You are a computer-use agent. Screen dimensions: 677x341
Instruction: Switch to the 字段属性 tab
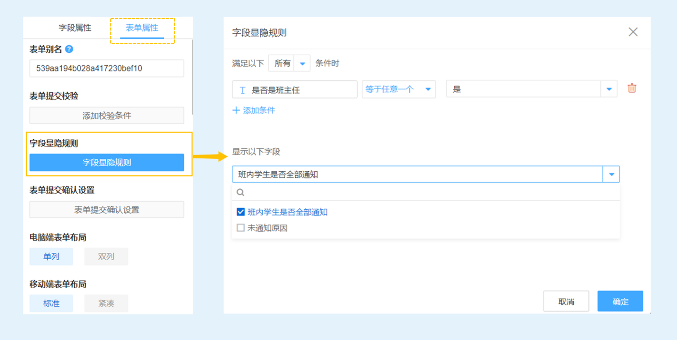(x=75, y=28)
